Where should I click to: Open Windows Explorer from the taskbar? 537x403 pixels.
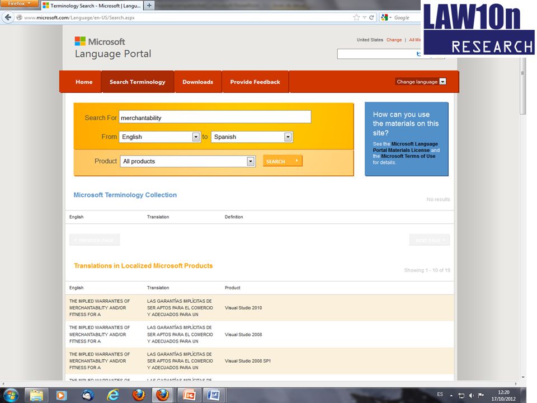(x=36, y=395)
